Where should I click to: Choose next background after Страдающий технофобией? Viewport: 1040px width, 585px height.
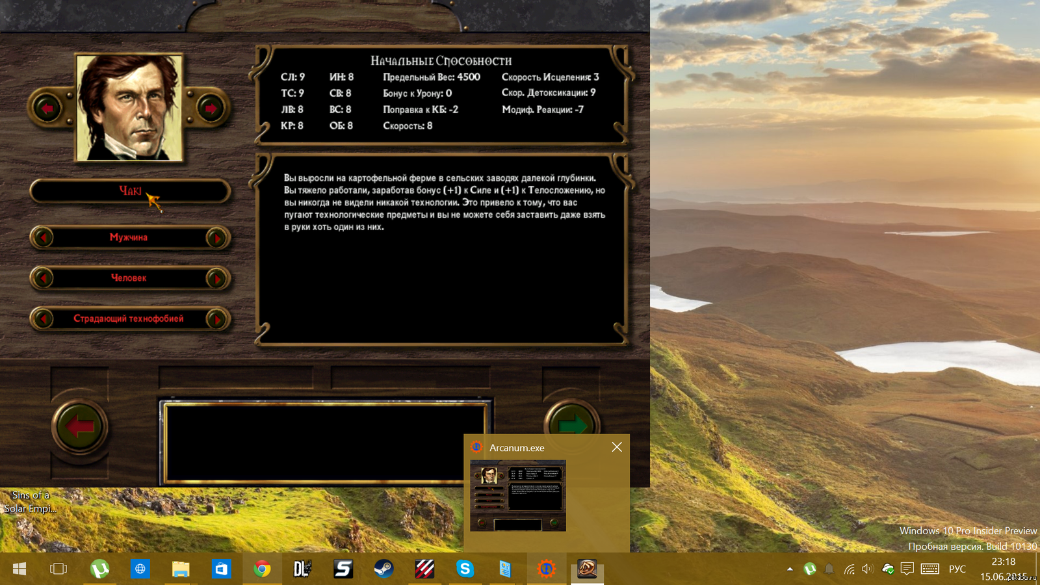point(217,319)
